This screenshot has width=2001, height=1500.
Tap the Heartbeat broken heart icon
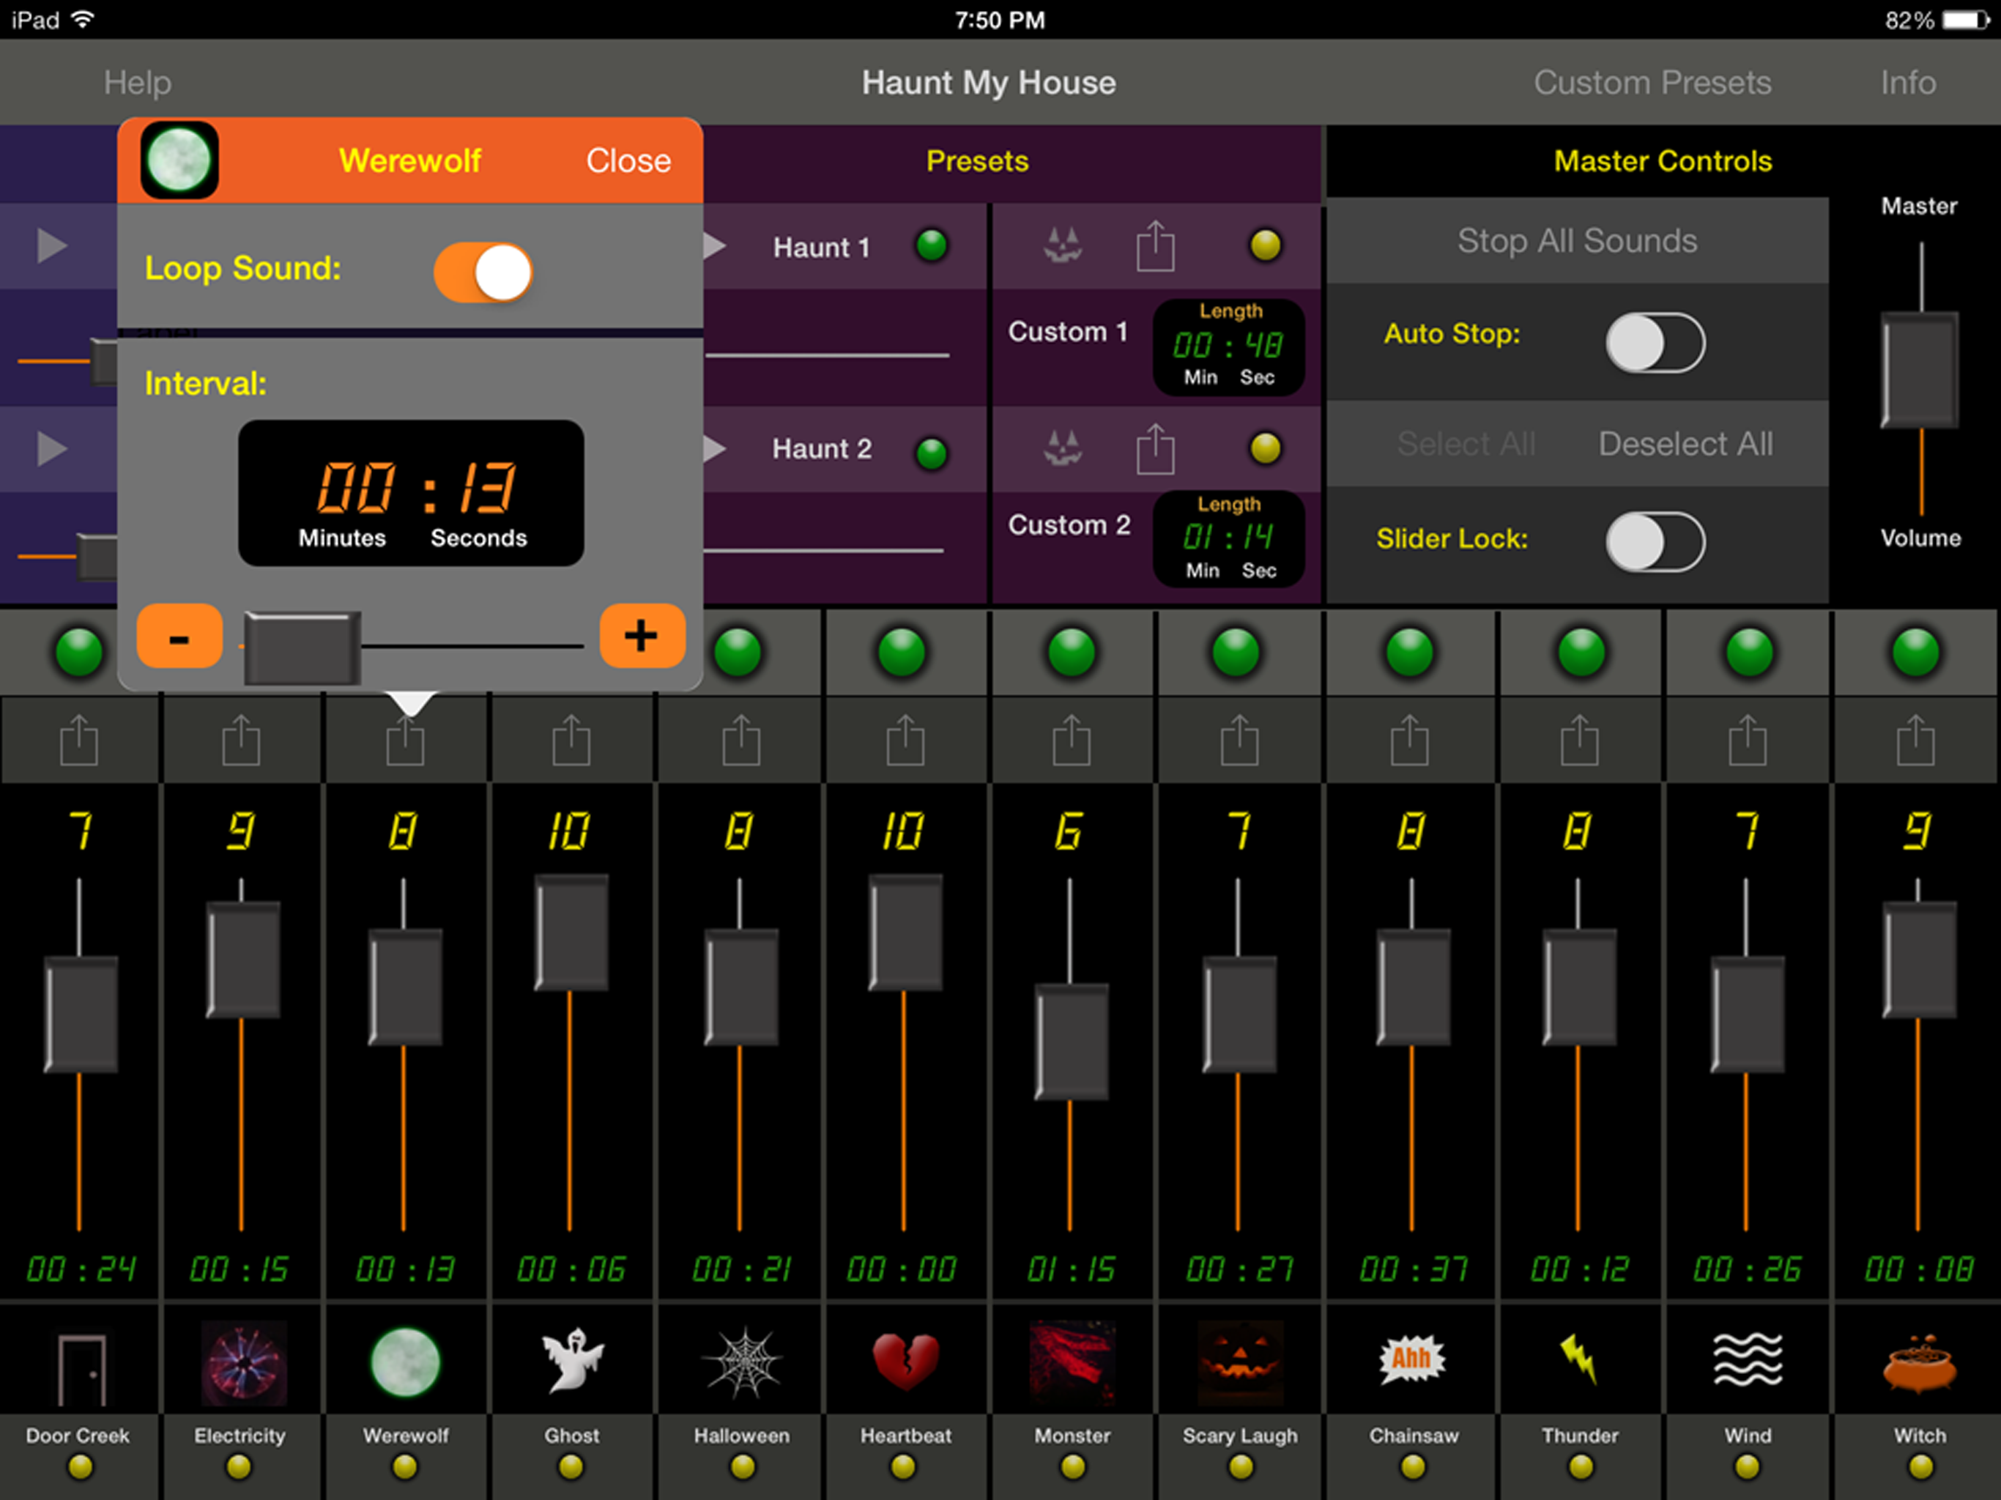[905, 1362]
